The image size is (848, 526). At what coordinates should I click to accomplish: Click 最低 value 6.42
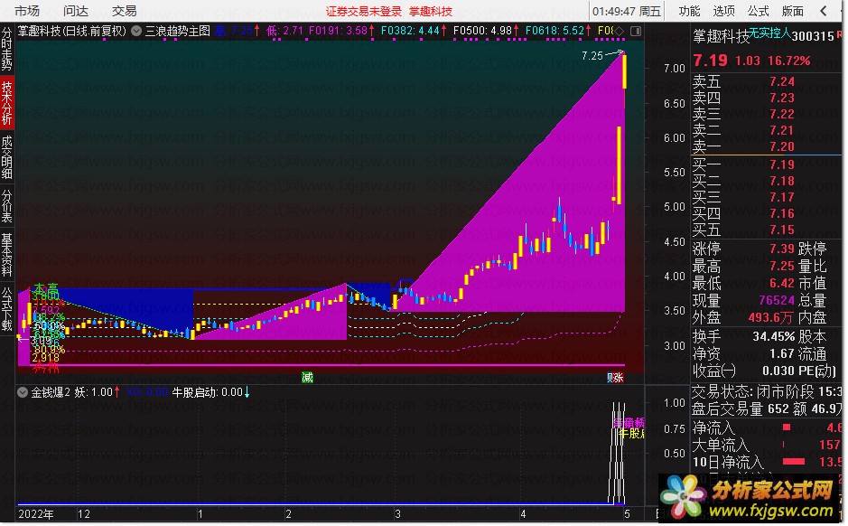(x=782, y=283)
